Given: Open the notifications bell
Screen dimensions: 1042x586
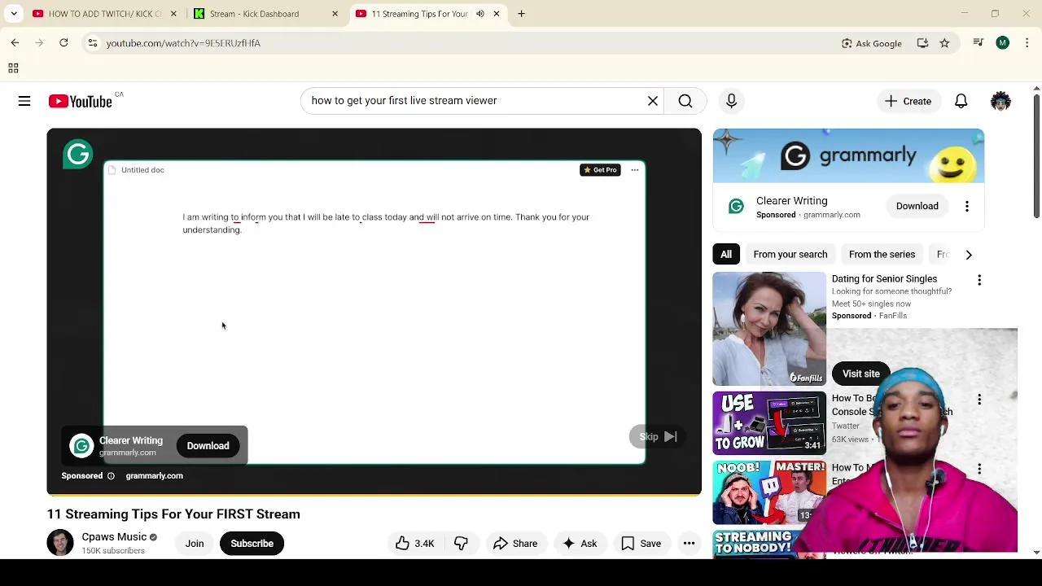Looking at the screenshot, I should click(961, 101).
